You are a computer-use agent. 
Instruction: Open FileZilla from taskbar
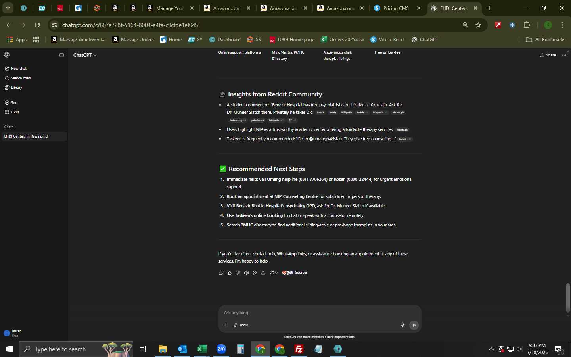coord(299,349)
